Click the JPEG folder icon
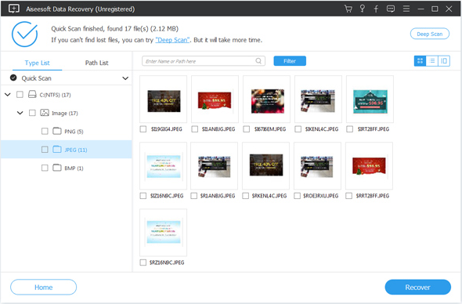The width and height of the screenshot is (462, 304). tap(57, 149)
